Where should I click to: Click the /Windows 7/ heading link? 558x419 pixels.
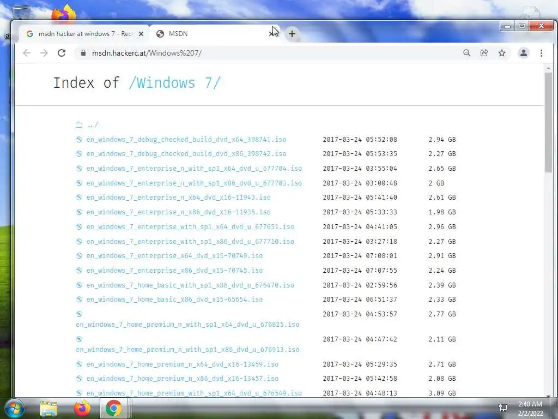(x=174, y=83)
